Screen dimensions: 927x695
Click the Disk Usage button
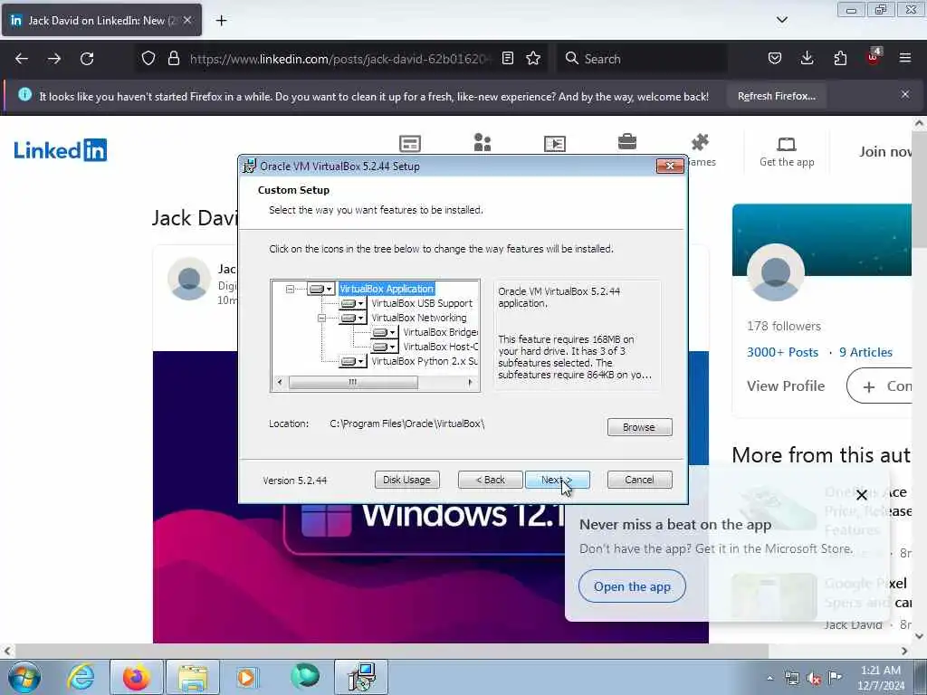pyautogui.click(x=406, y=480)
